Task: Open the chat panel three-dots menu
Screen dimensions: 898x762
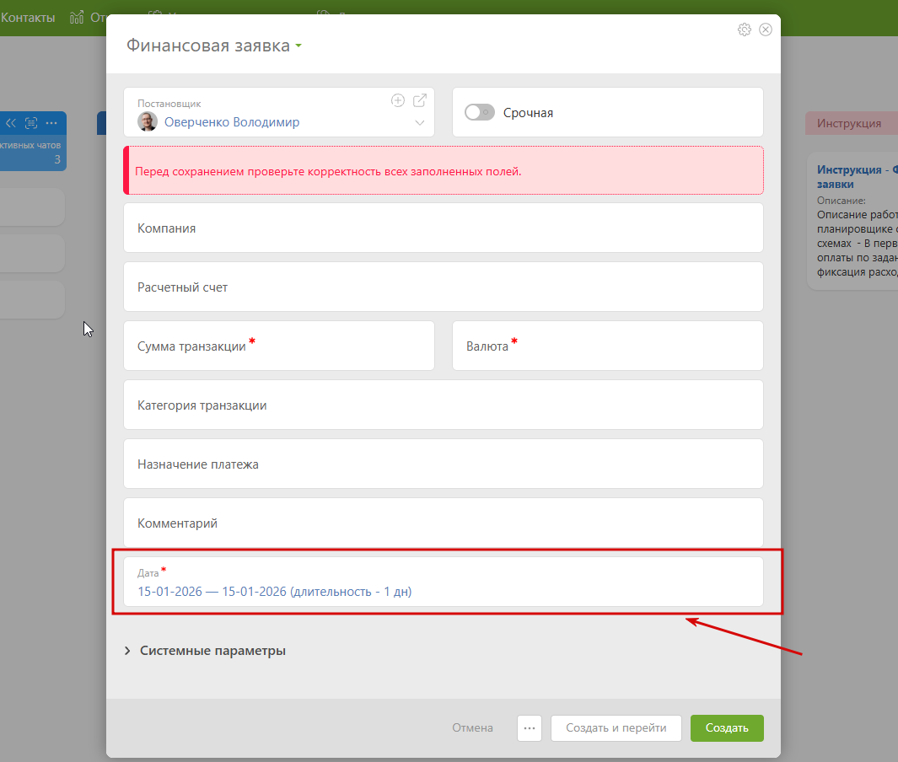Action: 51,123
